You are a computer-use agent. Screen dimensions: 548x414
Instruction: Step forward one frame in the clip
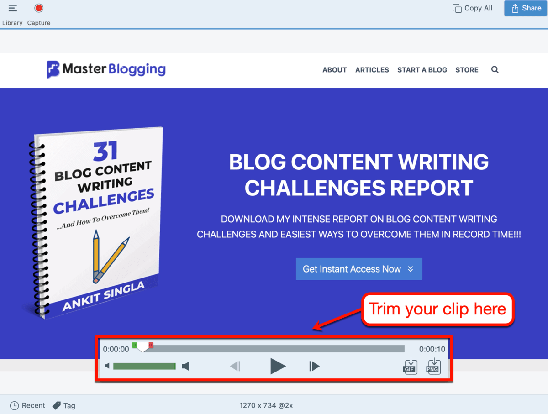314,366
